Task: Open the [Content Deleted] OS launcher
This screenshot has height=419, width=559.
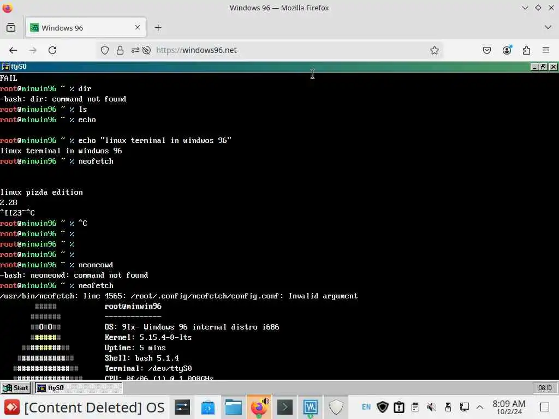Action: coord(85,407)
